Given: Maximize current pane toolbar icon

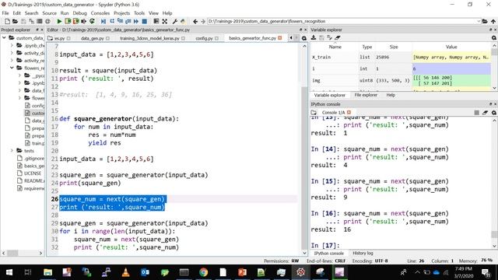Looking at the screenshot, I should click(156, 21).
